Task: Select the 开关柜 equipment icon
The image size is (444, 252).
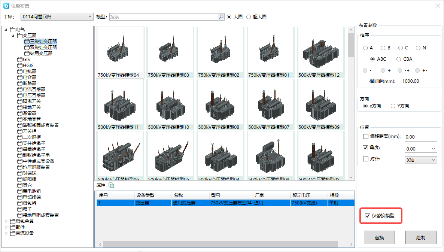Action: (20, 131)
